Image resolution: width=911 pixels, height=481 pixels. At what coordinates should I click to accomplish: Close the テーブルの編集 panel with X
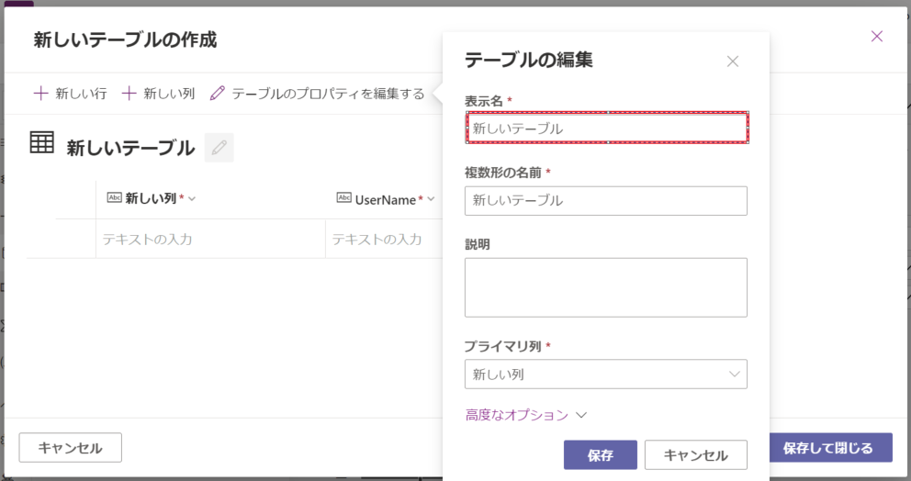click(x=733, y=62)
